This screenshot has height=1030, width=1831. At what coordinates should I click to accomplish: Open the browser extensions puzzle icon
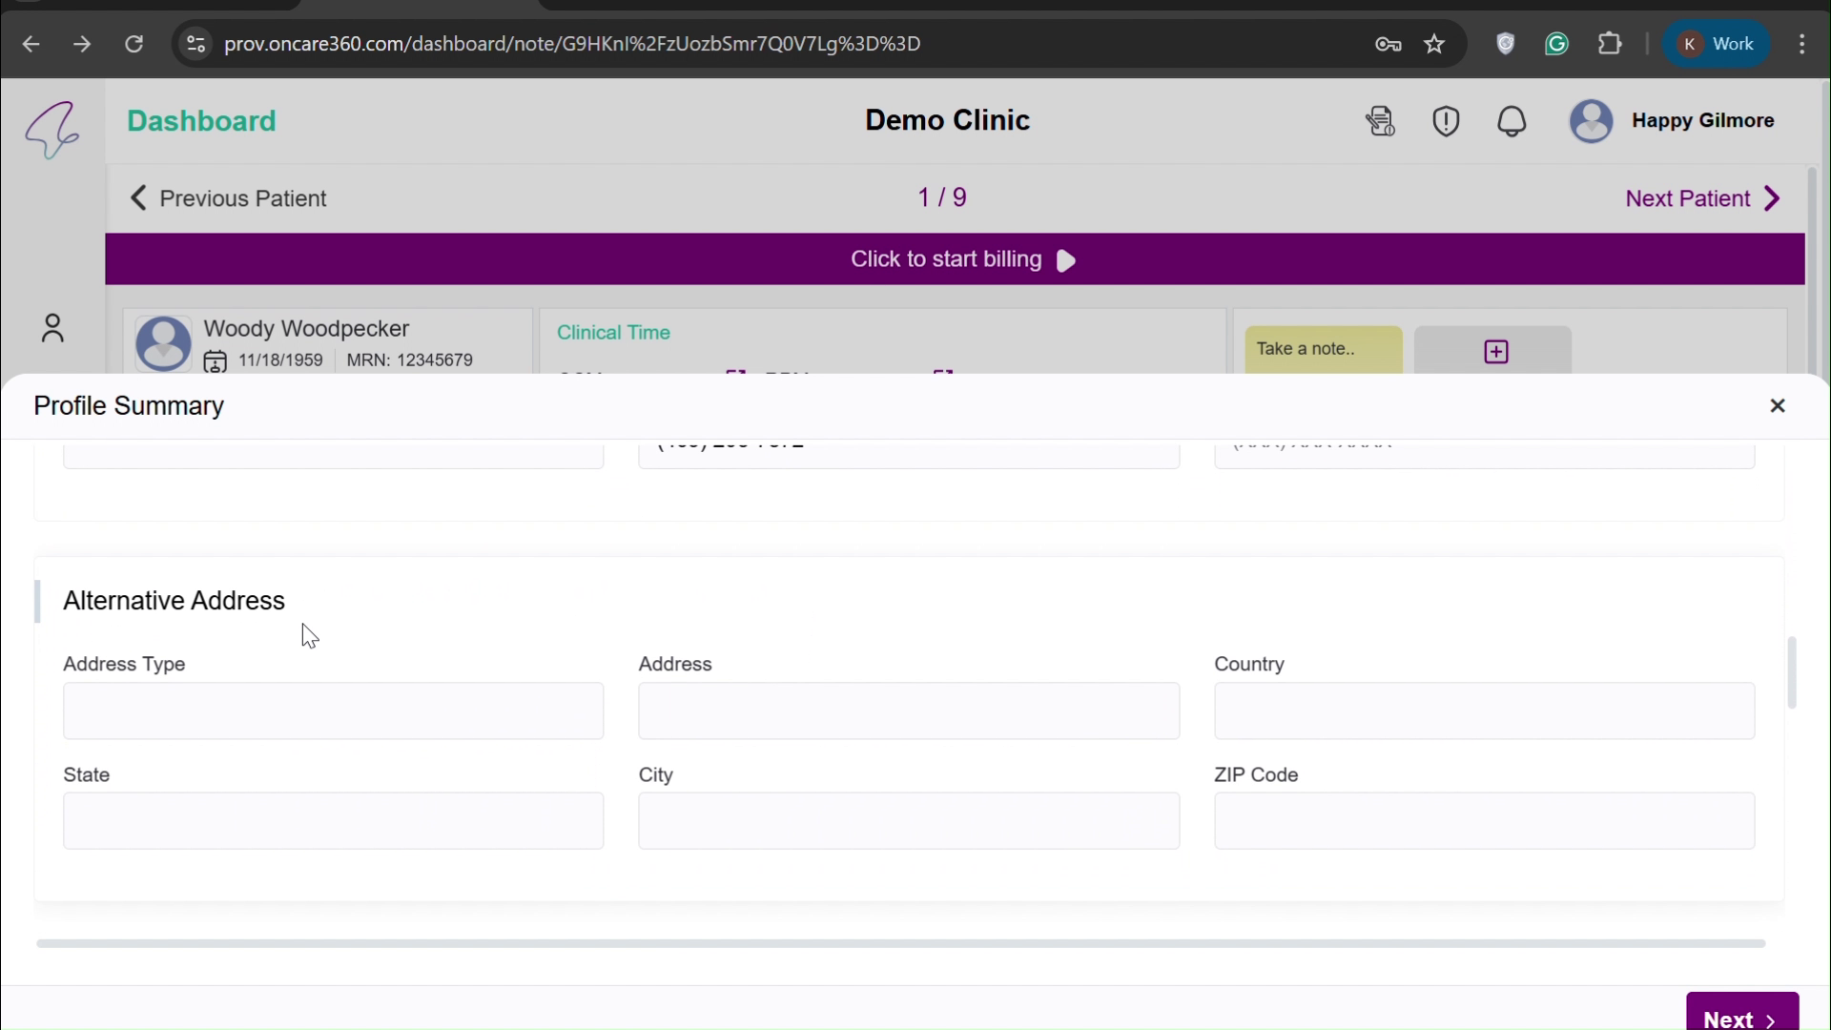1612,44
